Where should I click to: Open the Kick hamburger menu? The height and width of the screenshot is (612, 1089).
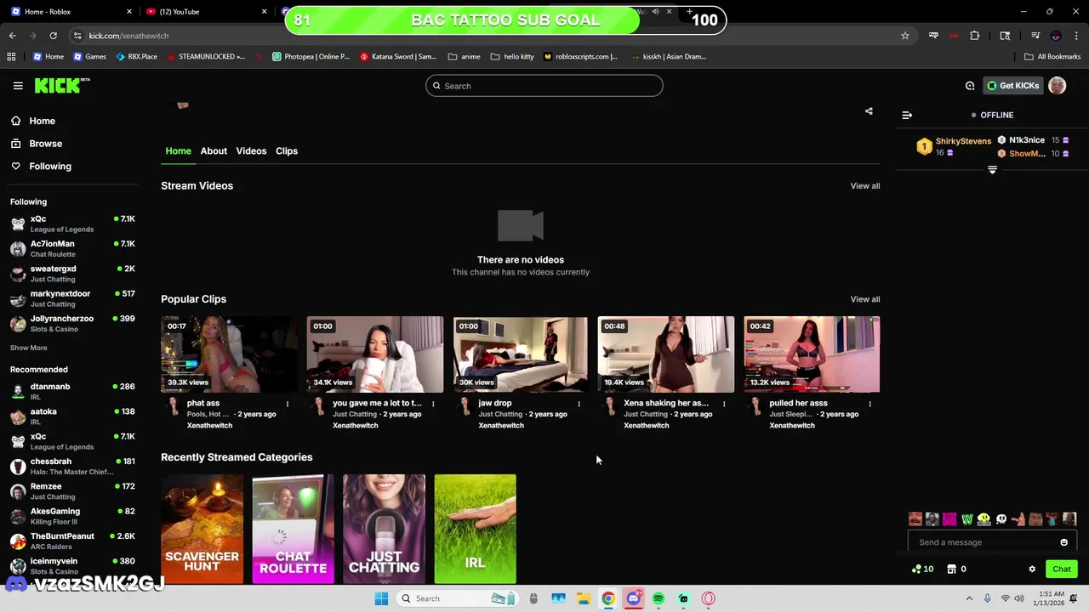click(18, 86)
